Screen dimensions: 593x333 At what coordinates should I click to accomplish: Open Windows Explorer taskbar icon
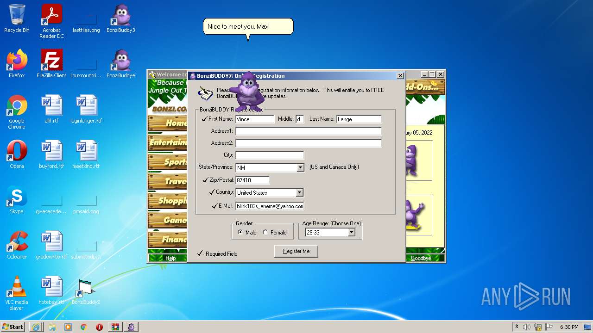[52, 327]
